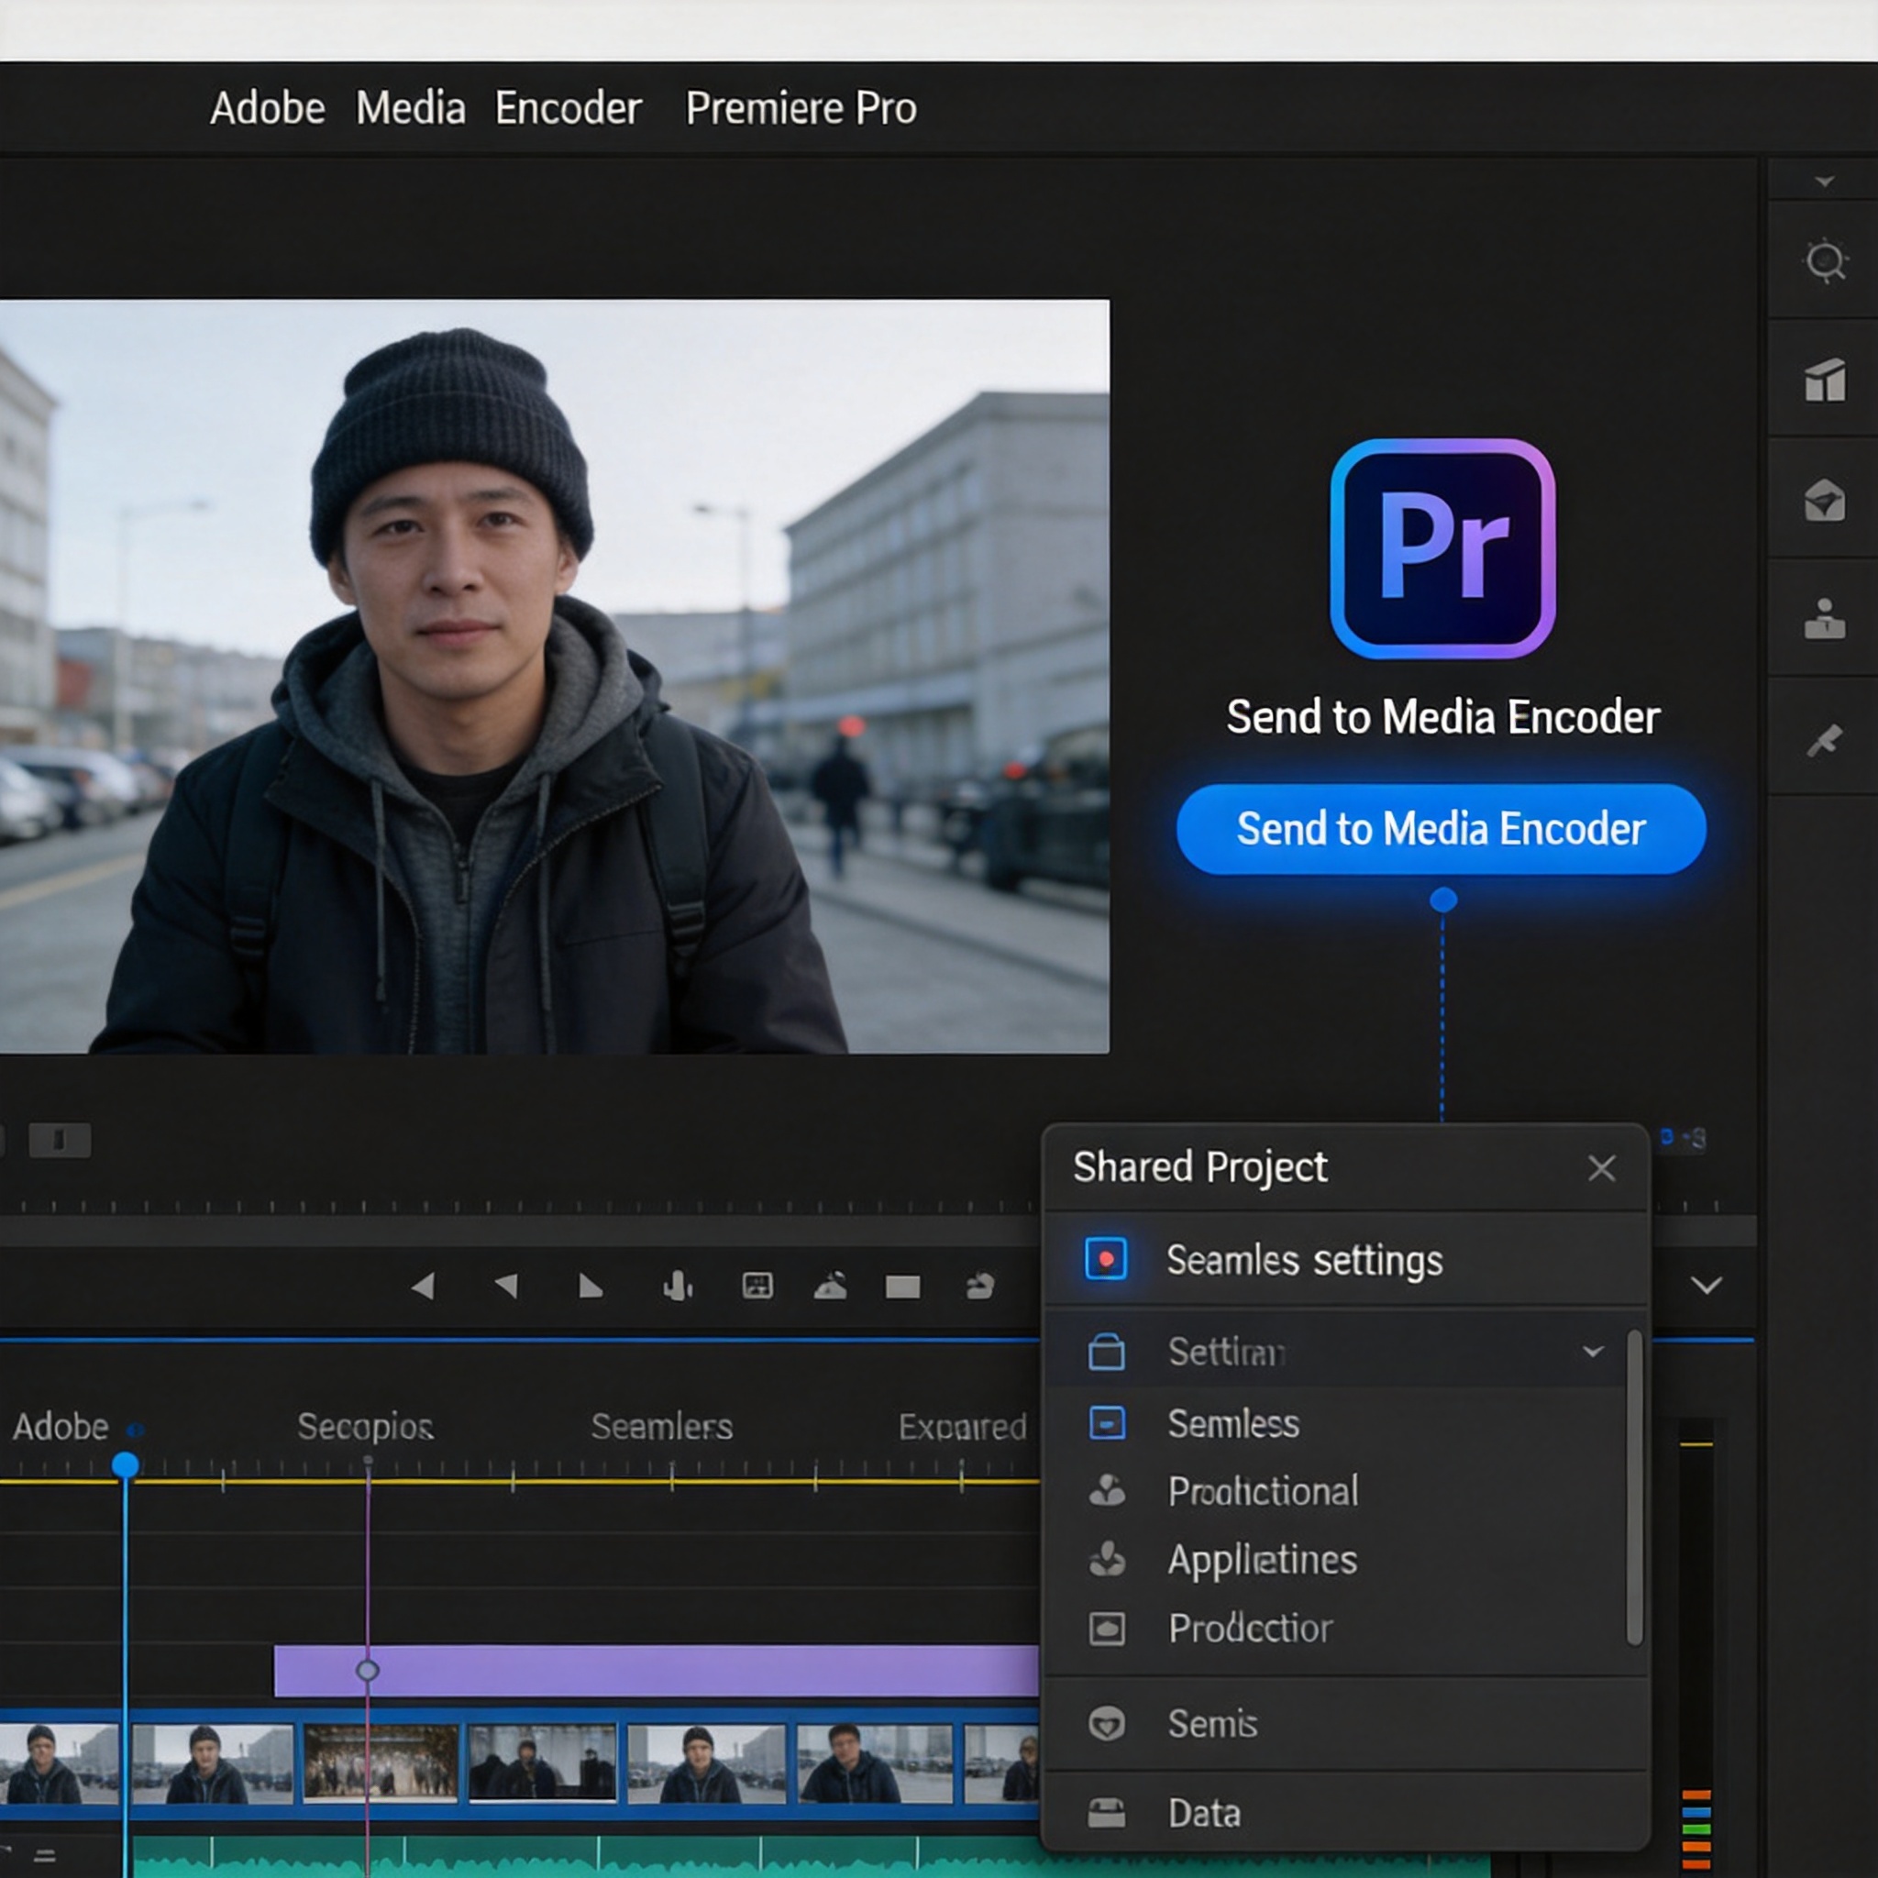
Task: Click the Shared Project list scrollbar
Action: click(1635, 1487)
